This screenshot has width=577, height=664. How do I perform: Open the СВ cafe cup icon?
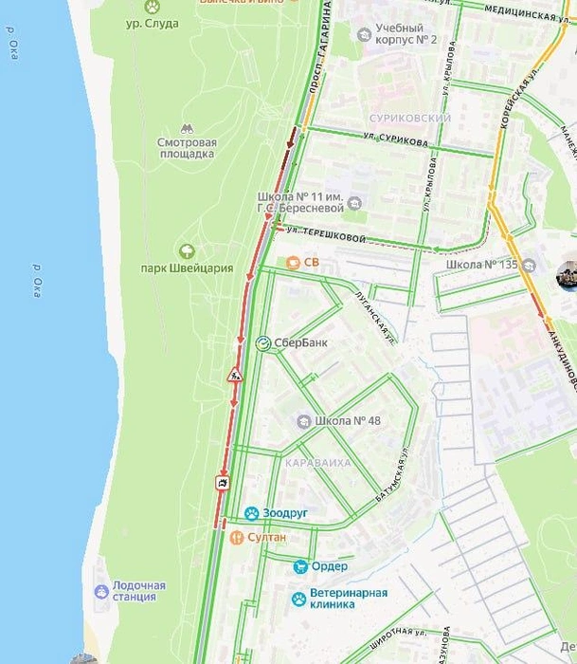pos(293,263)
